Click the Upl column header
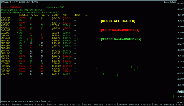Screen dimensions: 184x106 tap(86, 15)
